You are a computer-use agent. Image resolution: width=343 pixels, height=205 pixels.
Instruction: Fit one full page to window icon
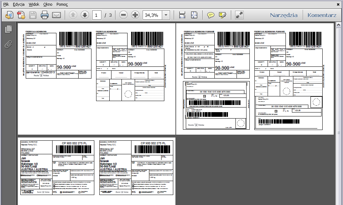click(194, 15)
